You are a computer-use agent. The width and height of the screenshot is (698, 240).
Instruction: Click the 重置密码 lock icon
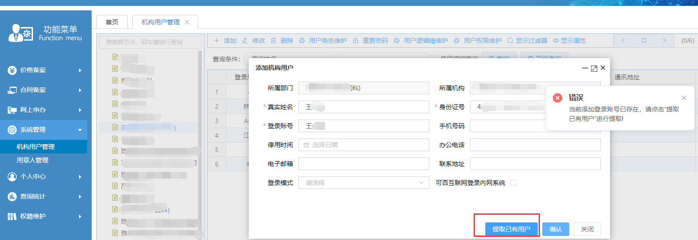(x=356, y=41)
